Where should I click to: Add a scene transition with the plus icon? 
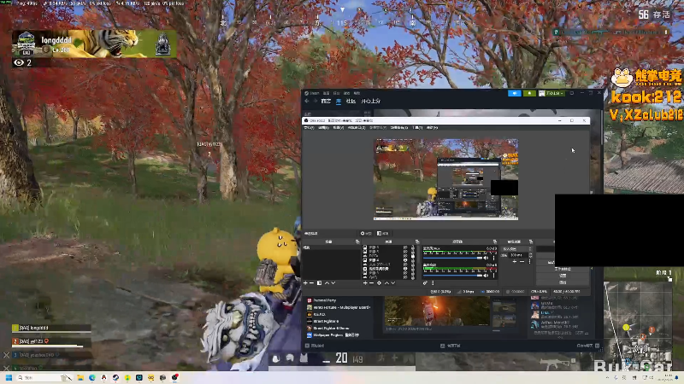(515, 261)
